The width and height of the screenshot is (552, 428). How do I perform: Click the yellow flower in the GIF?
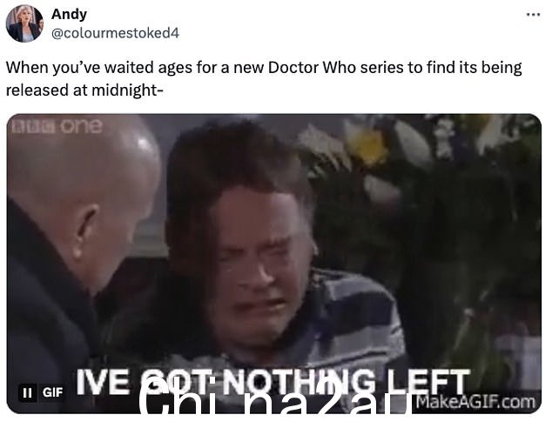[x=368, y=145]
